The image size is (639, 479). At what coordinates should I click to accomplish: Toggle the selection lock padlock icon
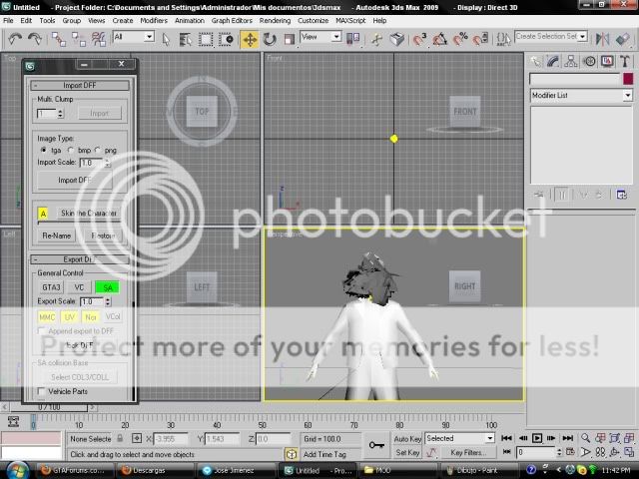[120, 438]
